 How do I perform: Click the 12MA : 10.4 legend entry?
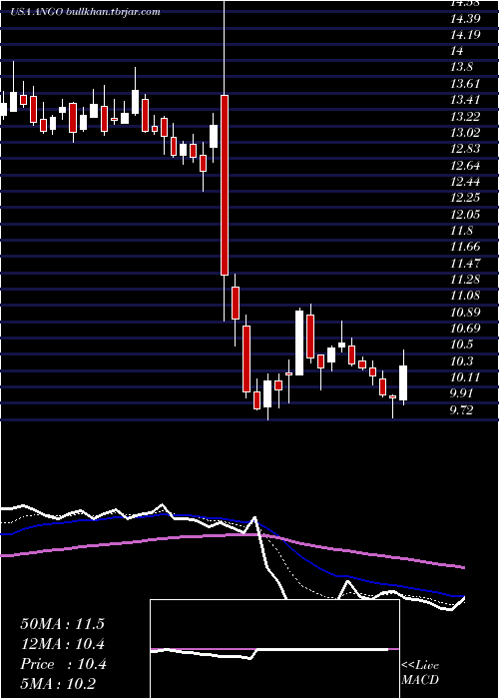coord(63,644)
